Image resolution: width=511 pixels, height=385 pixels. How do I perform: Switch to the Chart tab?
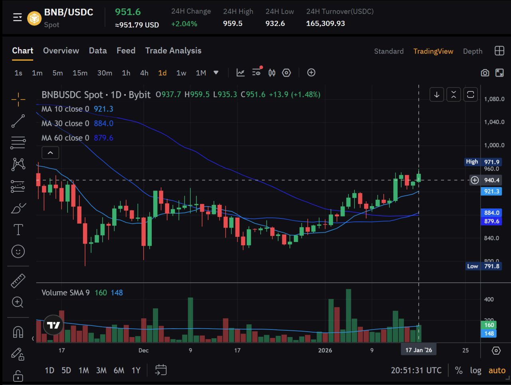coord(23,51)
